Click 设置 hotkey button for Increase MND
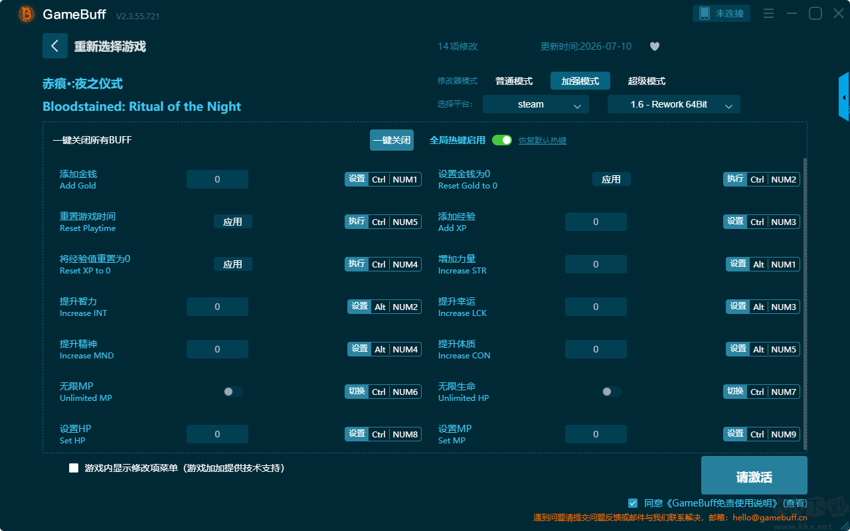Image resolution: width=850 pixels, height=531 pixels. [x=359, y=349]
